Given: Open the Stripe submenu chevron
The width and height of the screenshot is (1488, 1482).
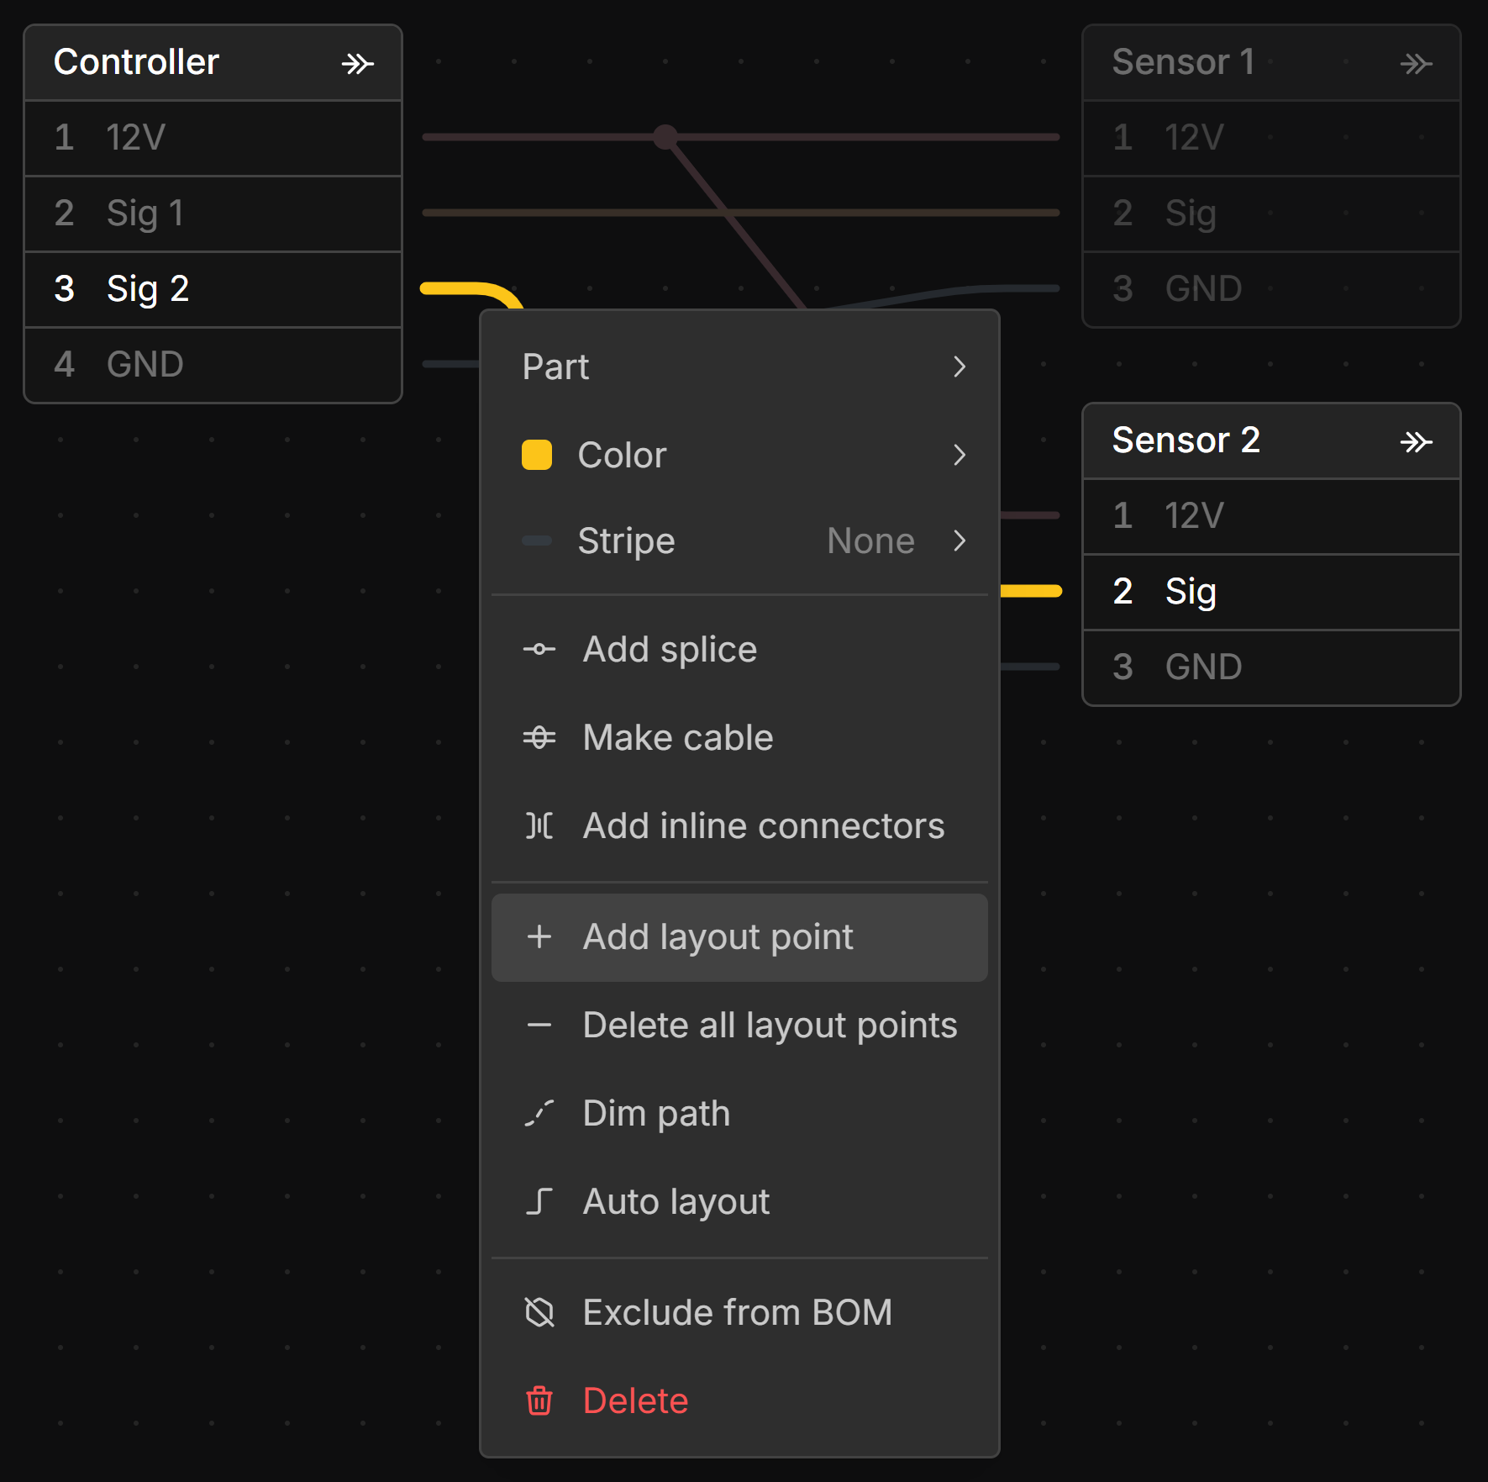Looking at the screenshot, I should (x=960, y=541).
